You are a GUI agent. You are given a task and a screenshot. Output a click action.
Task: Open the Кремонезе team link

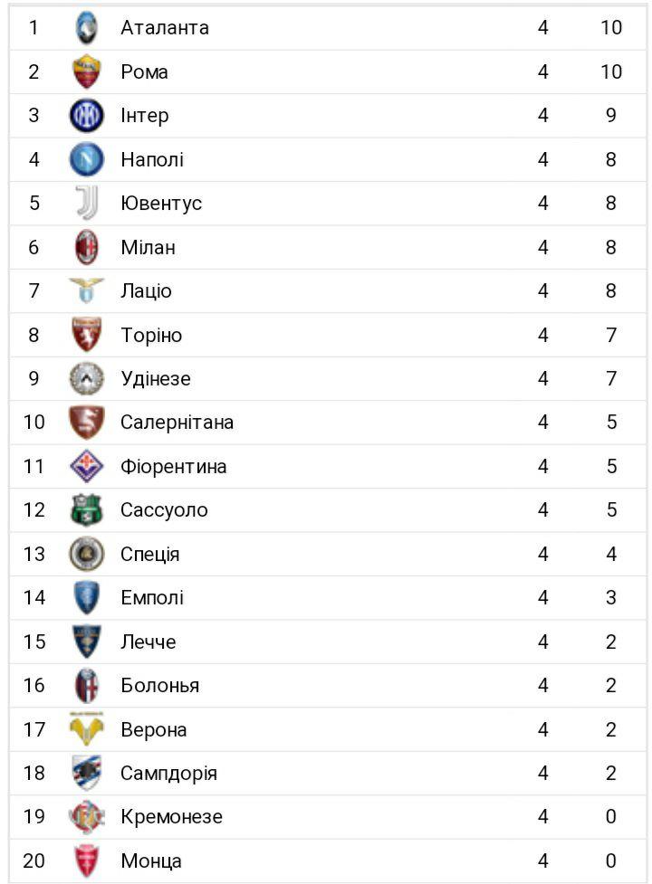point(171,817)
